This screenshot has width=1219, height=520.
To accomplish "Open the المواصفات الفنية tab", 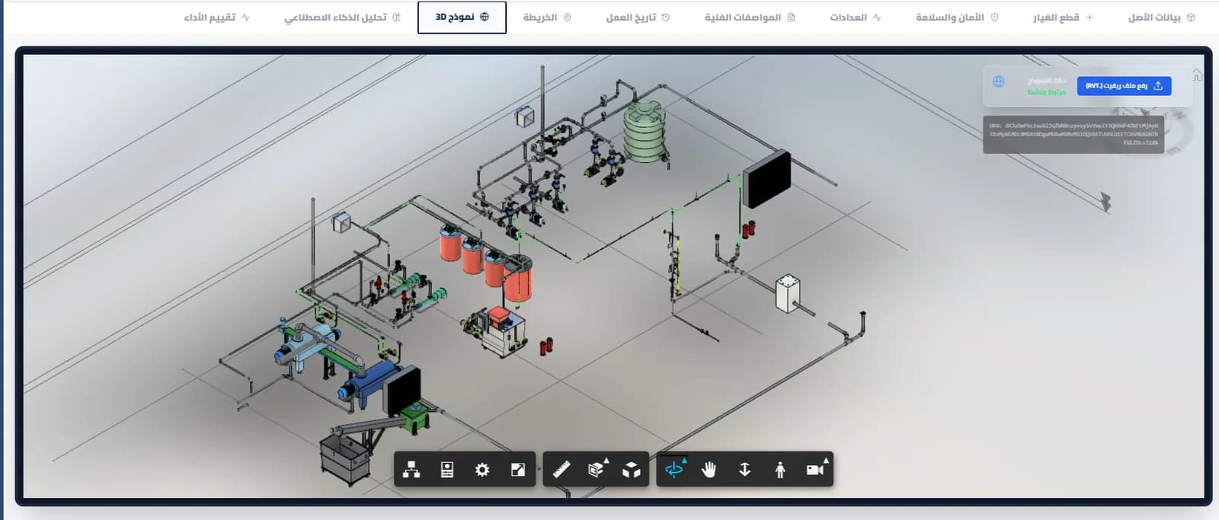I will [750, 18].
